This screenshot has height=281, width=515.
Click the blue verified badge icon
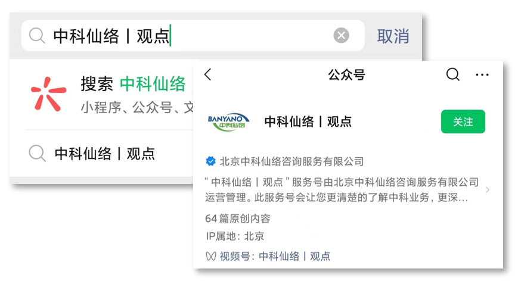210,161
